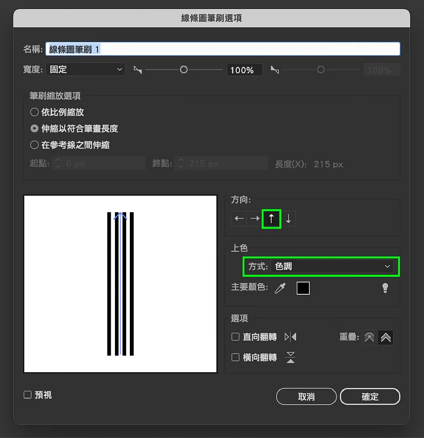Tick the 預視 preview checkbox
This screenshot has width=424, height=438.
pos(28,395)
